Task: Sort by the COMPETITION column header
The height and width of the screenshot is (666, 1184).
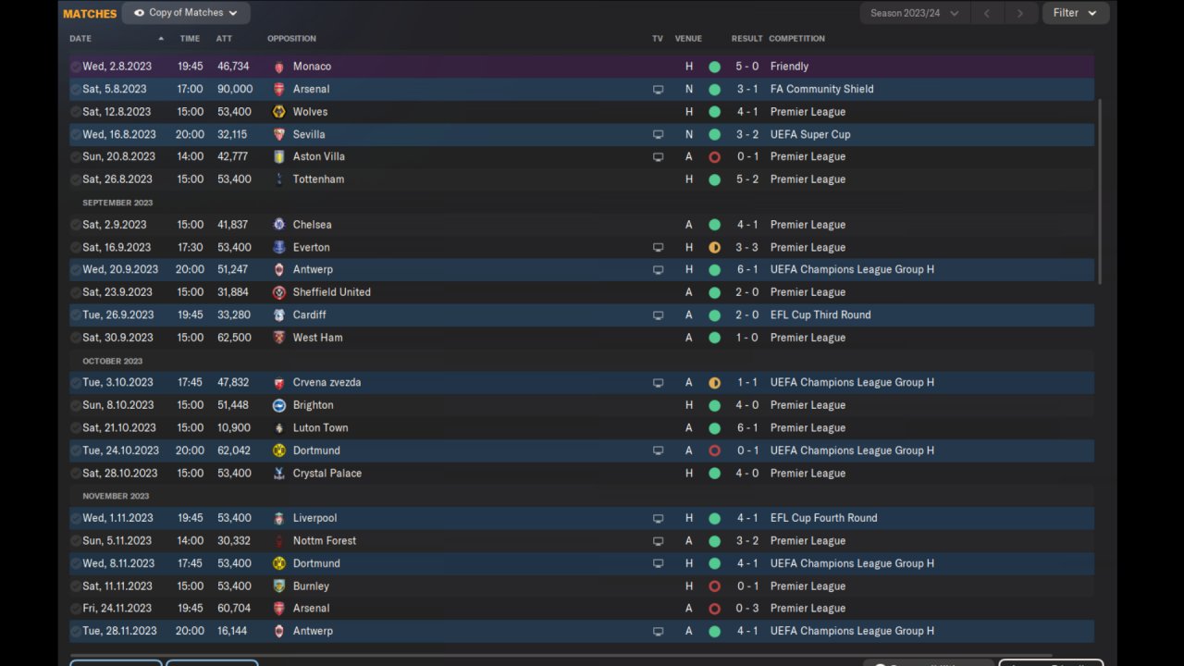Action: [796, 39]
